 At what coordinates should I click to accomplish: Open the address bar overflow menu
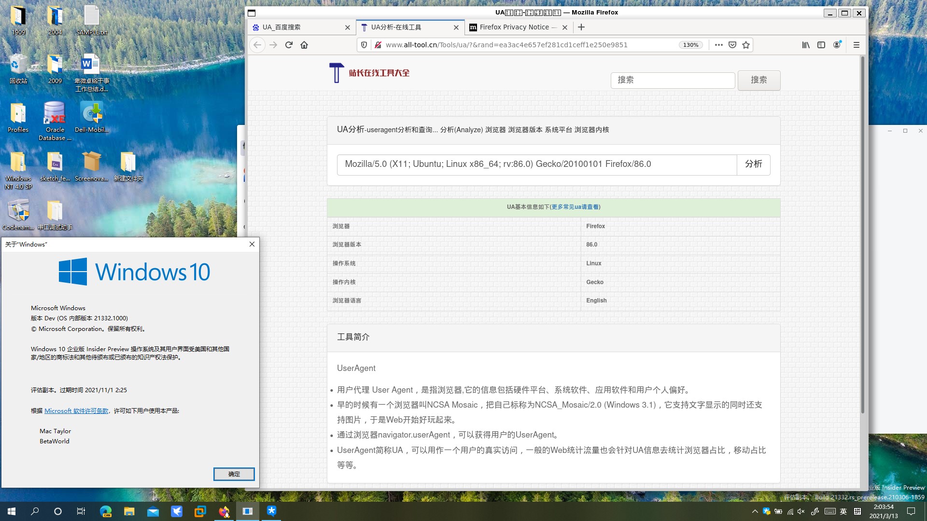point(718,45)
